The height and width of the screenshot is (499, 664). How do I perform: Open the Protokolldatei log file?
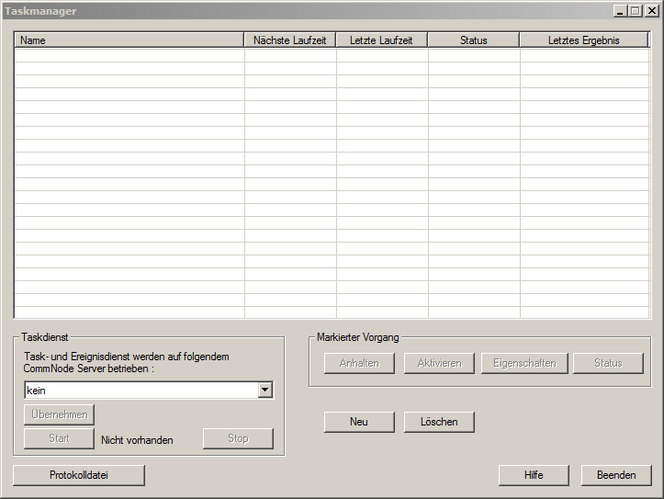pos(79,475)
